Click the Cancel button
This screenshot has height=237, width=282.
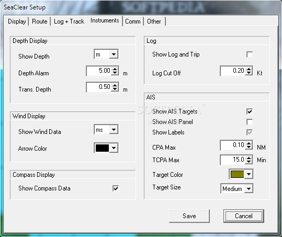tap(244, 216)
